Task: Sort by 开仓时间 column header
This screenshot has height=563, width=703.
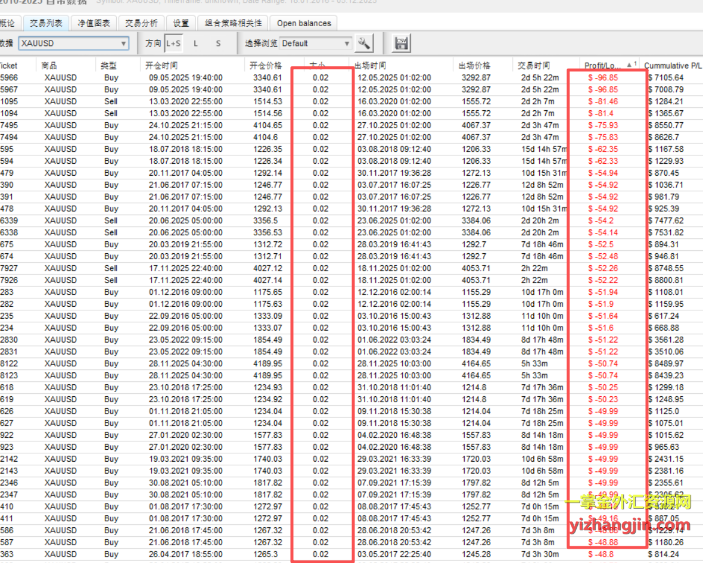Action: pyautogui.click(x=161, y=66)
